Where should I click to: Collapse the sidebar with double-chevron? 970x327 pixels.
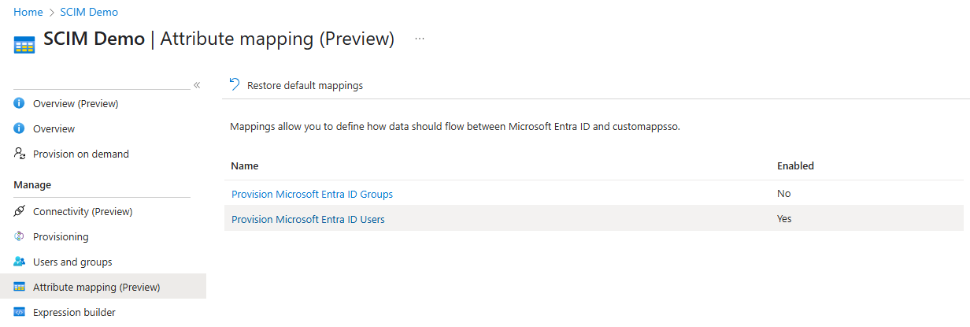pos(197,84)
